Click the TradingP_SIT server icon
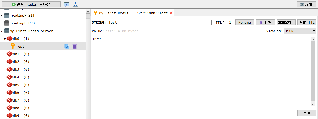 pyautogui.click(x=7, y=16)
